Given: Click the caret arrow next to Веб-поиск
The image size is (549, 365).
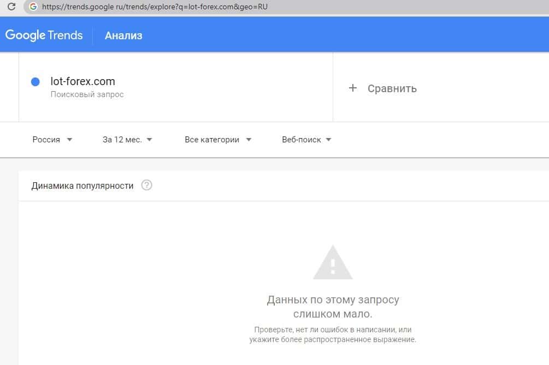Looking at the screenshot, I should [328, 140].
